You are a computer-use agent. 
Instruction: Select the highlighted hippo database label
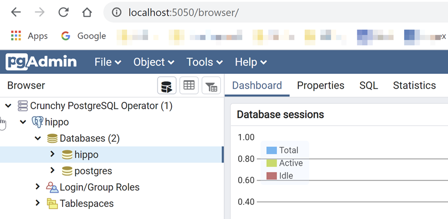86,155
